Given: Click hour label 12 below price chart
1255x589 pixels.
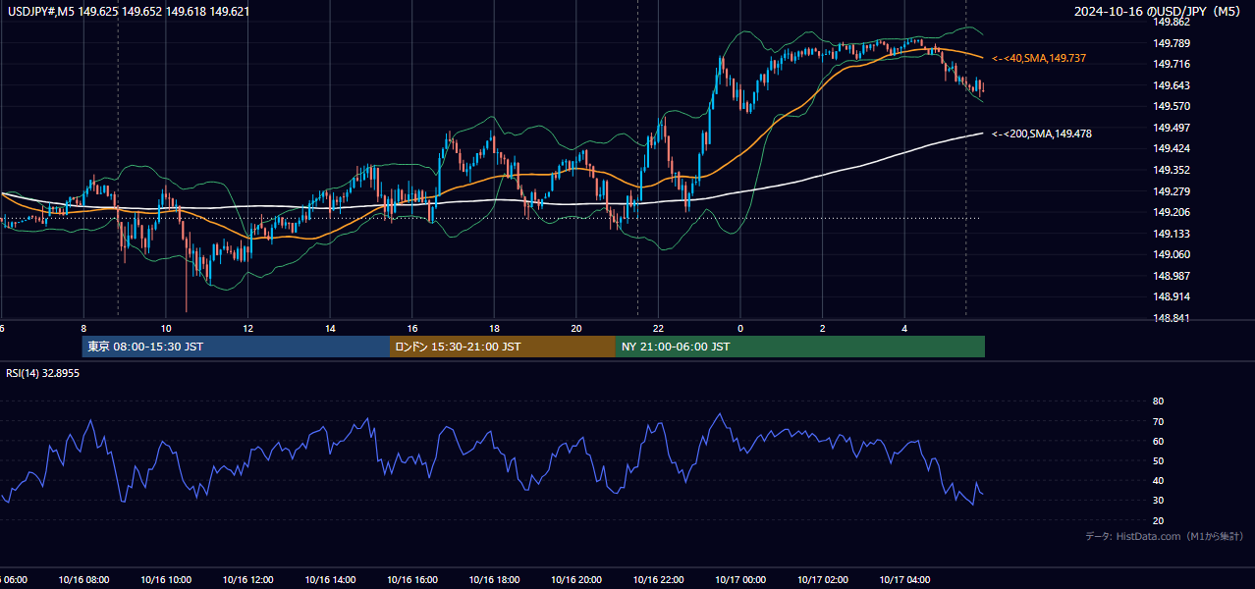Looking at the screenshot, I should pyautogui.click(x=248, y=328).
